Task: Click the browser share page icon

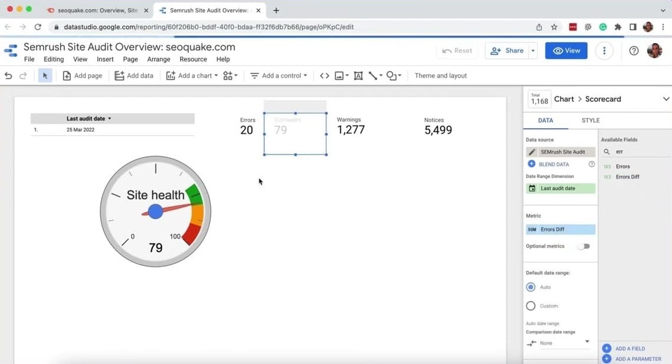Action: tap(539, 27)
